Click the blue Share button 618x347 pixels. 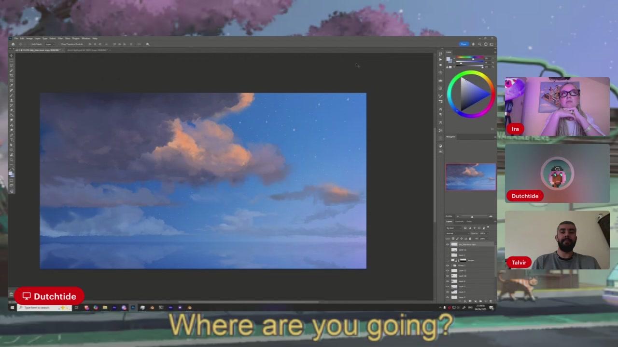tap(463, 44)
